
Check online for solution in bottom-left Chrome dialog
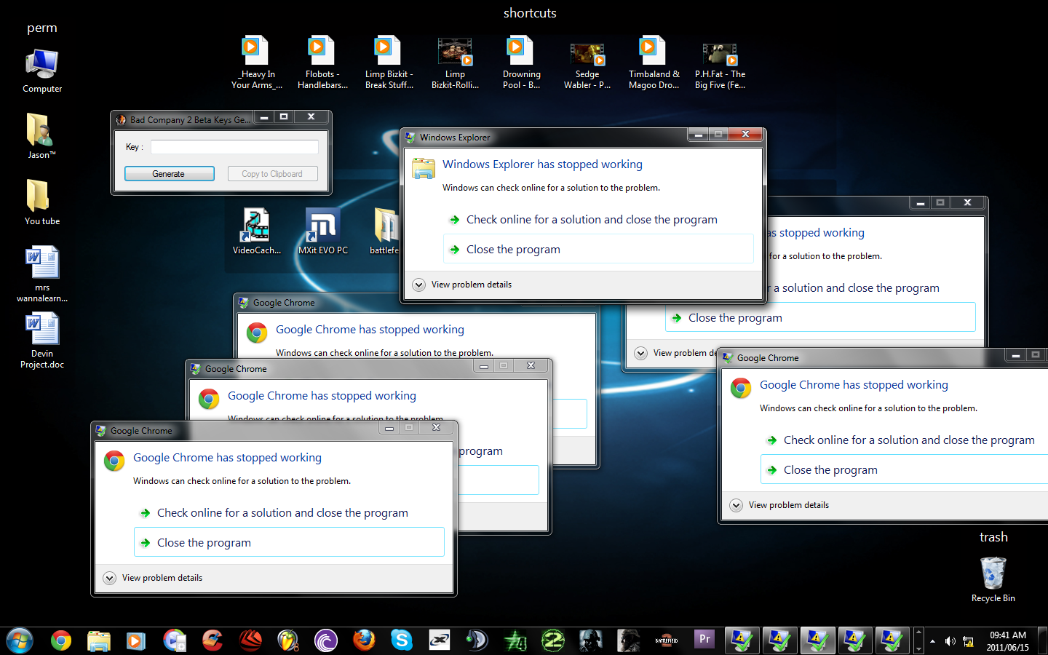289,513
